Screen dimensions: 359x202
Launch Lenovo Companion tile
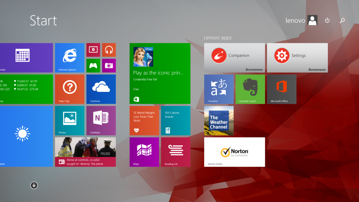tap(235, 58)
